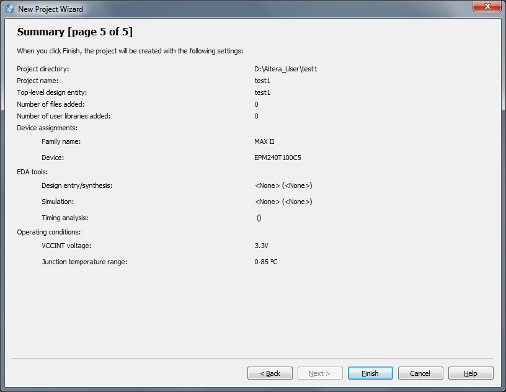
Task: Click the project directory D:\Altera_User\test1
Action: pos(286,69)
